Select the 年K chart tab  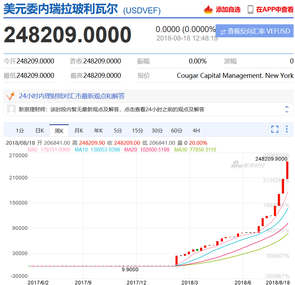click(98, 130)
